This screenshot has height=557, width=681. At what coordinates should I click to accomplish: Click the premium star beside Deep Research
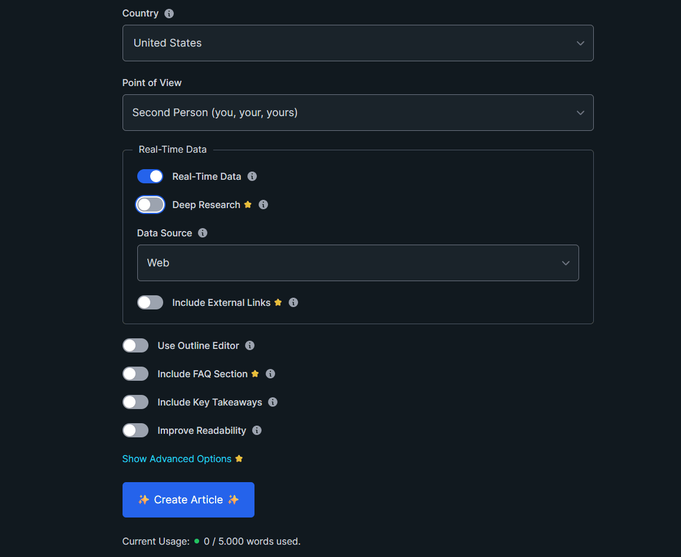[248, 205]
